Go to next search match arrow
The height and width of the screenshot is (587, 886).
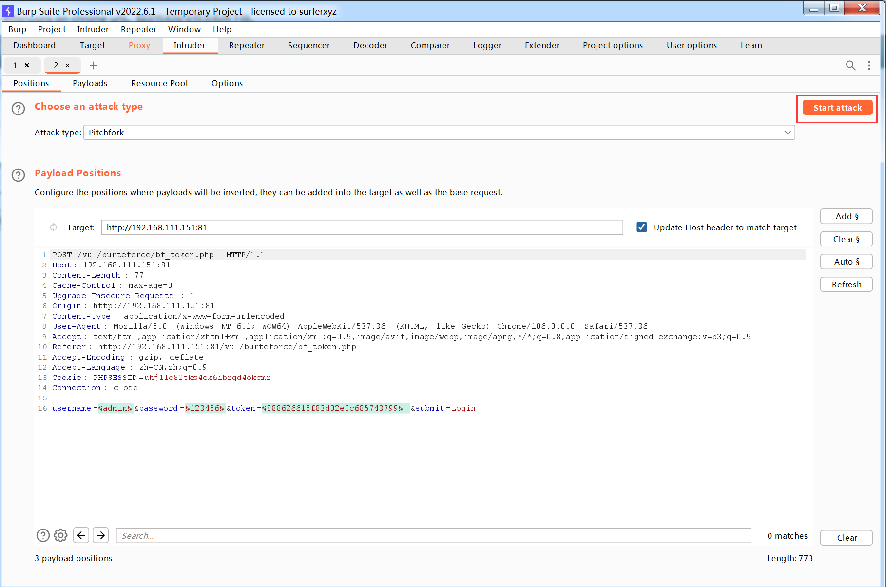[x=101, y=535]
